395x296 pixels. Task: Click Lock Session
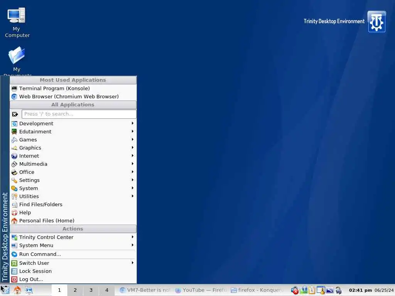click(73, 271)
